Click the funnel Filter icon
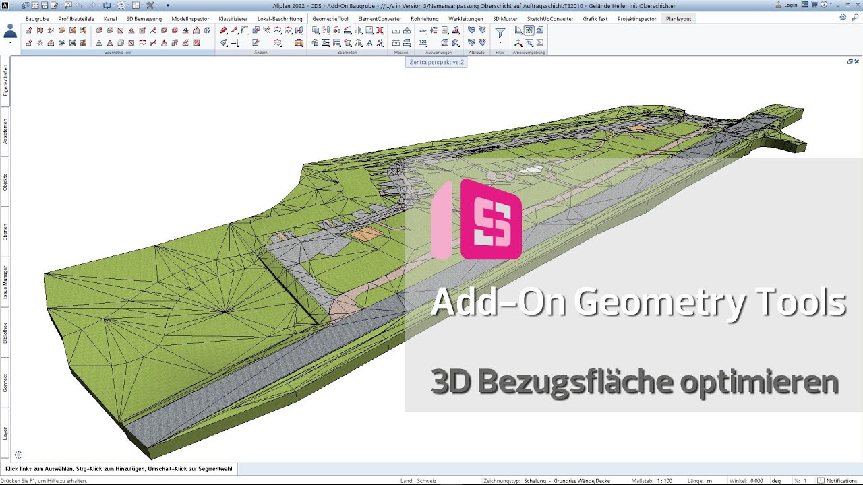This screenshot has width=863, height=485. (x=500, y=32)
